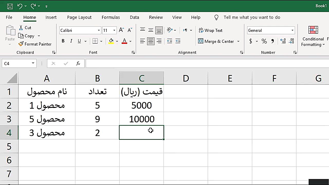The height and width of the screenshot is (185, 329).
Task: Open Alignment settings dialog launcher
Action: tap(242, 52)
